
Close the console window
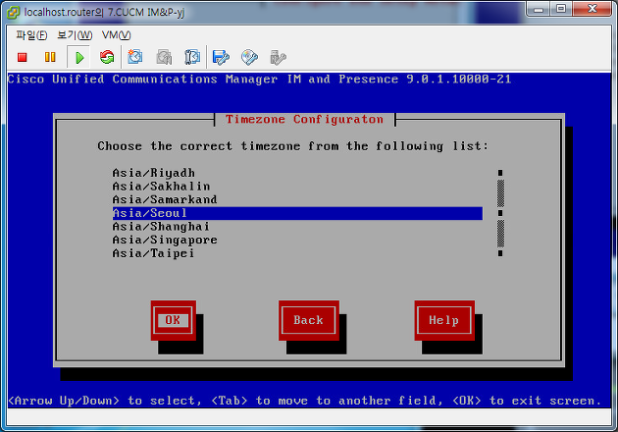592,9
